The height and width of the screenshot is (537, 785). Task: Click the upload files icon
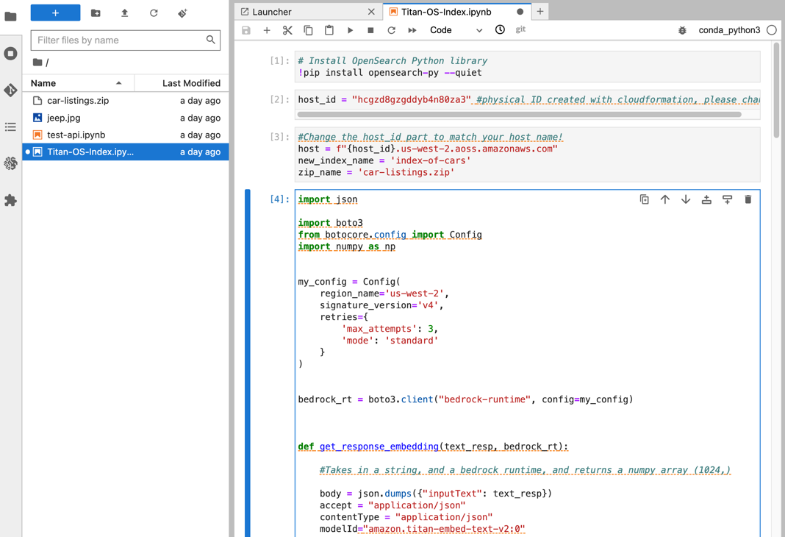tap(124, 13)
